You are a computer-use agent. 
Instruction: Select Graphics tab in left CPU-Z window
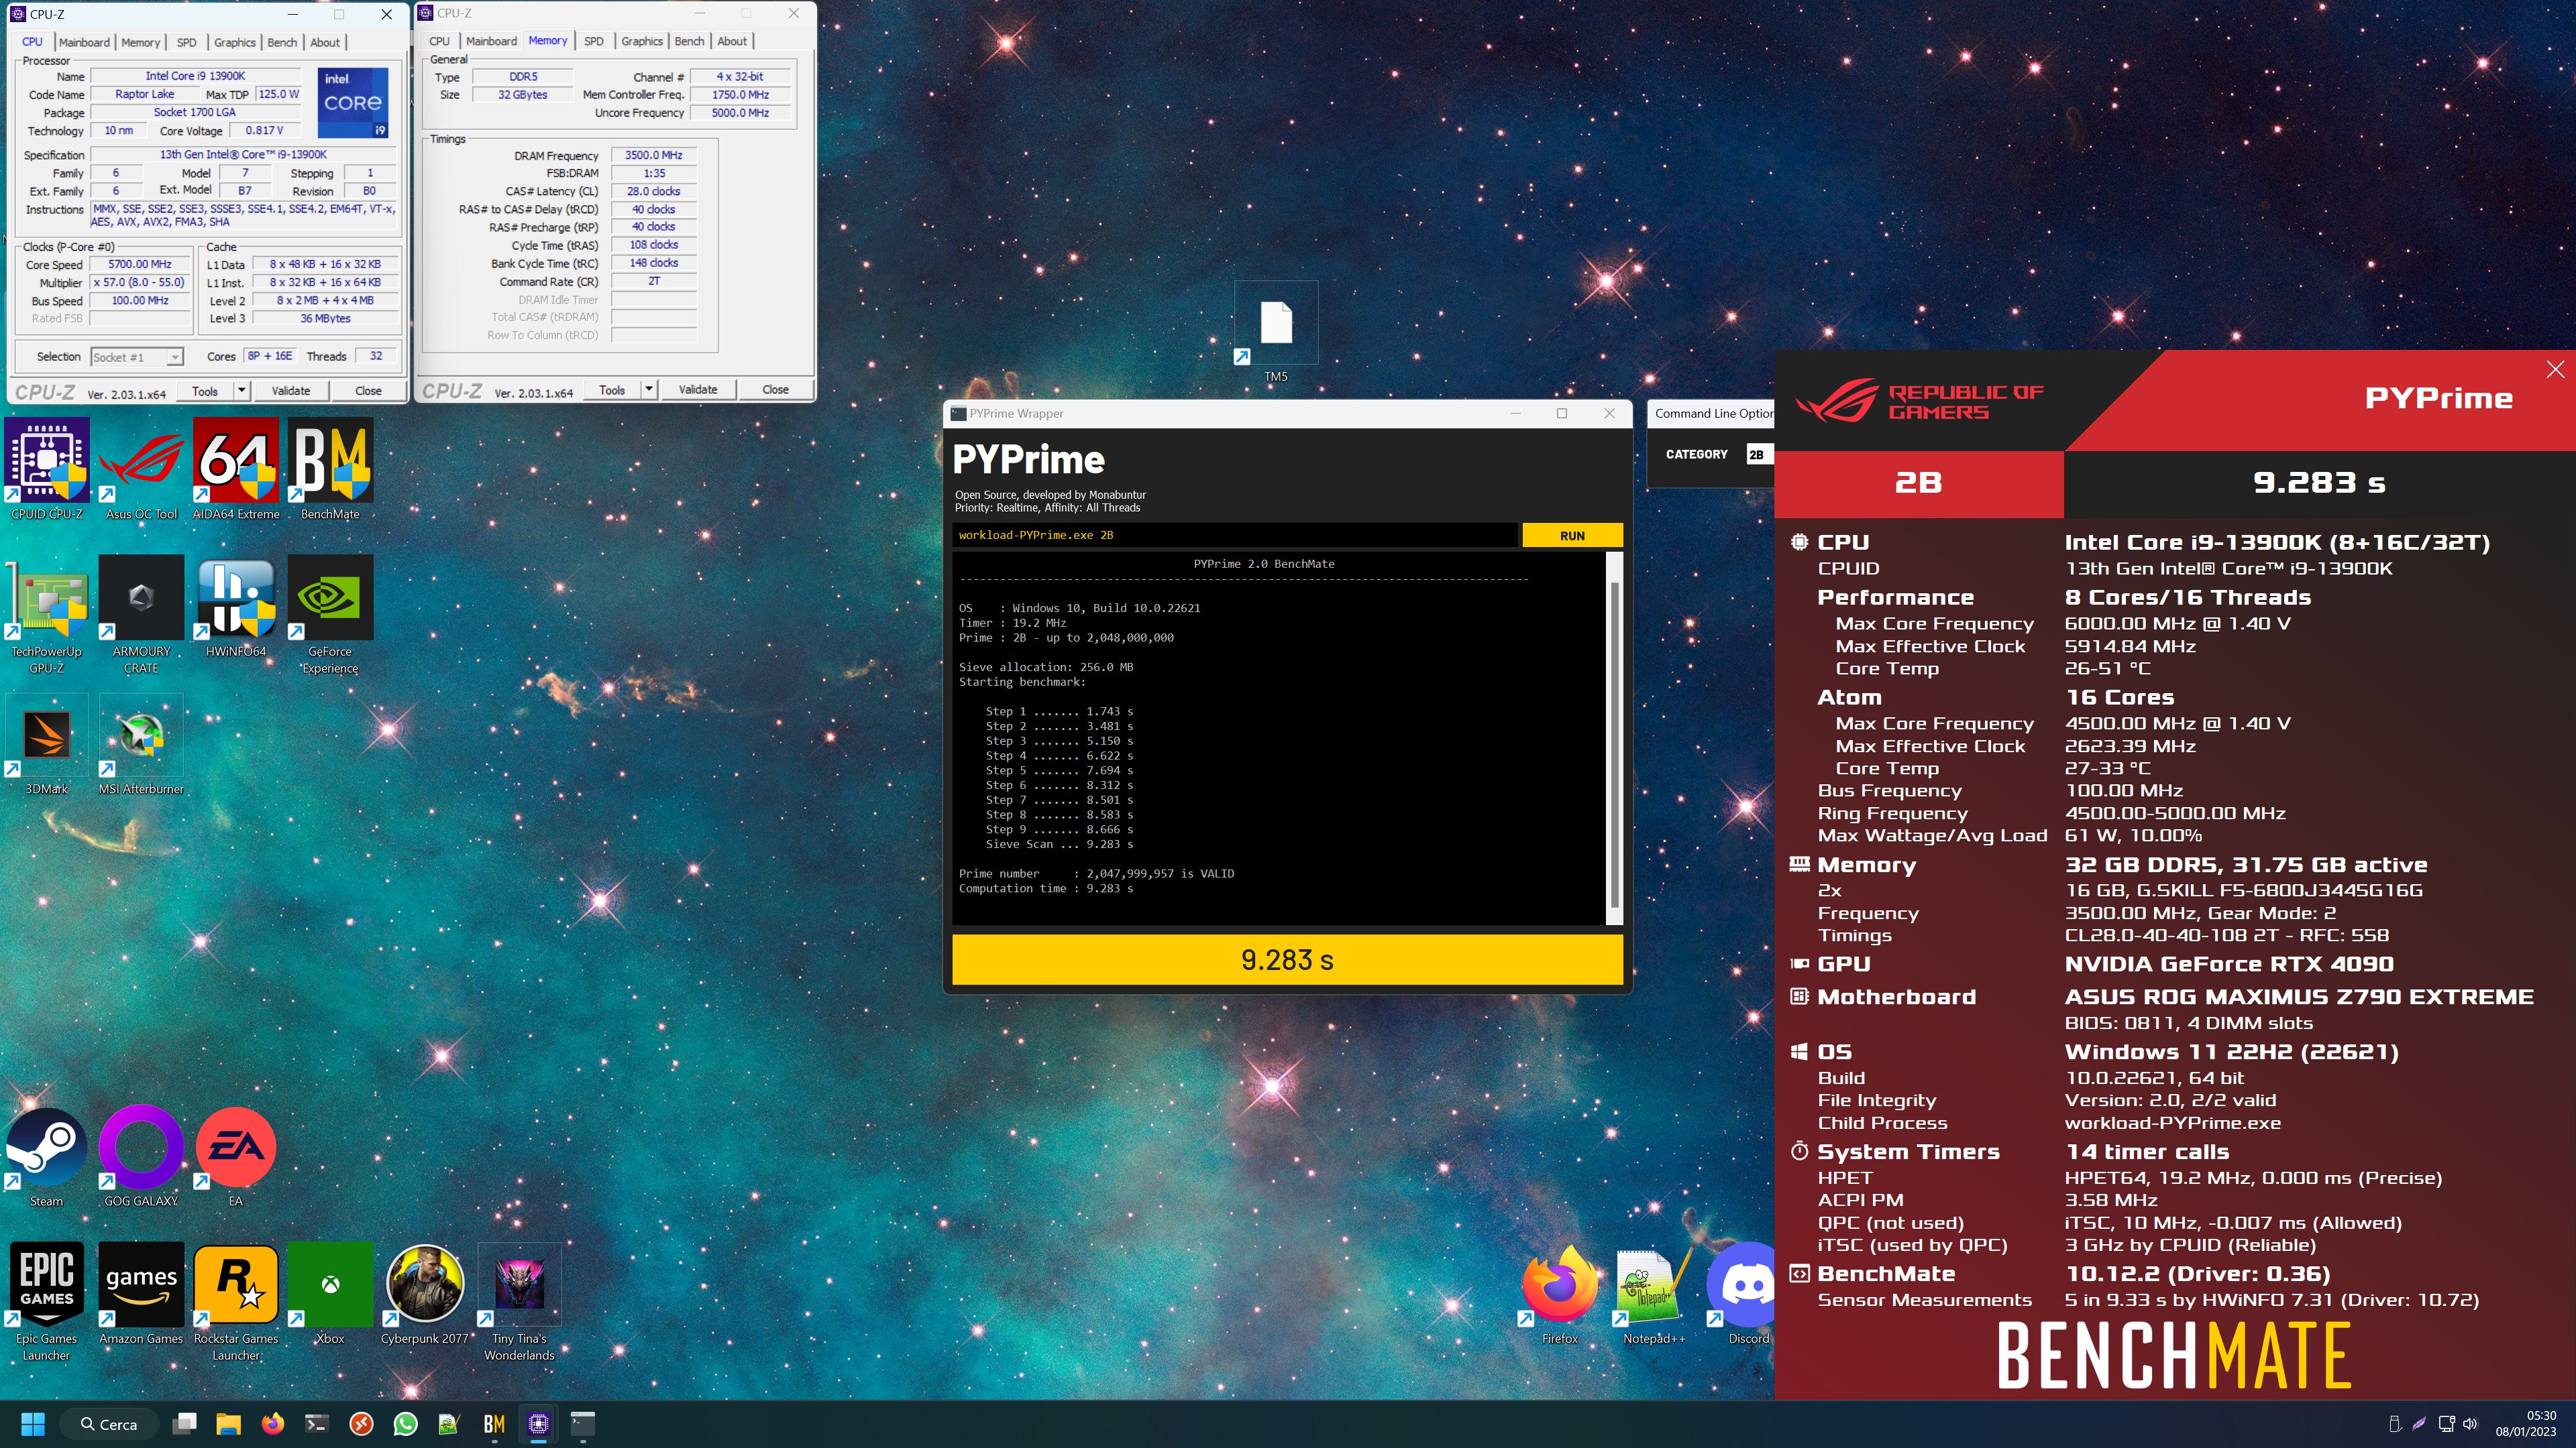tap(235, 42)
